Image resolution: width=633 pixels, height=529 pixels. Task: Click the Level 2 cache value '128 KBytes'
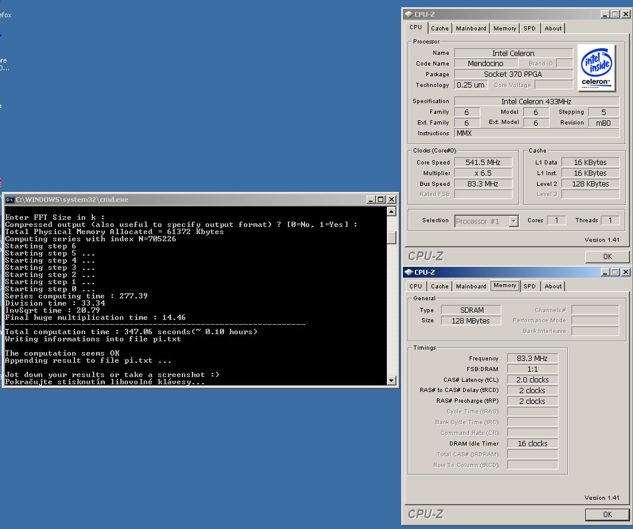pyautogui.click(x=590, y=183)
